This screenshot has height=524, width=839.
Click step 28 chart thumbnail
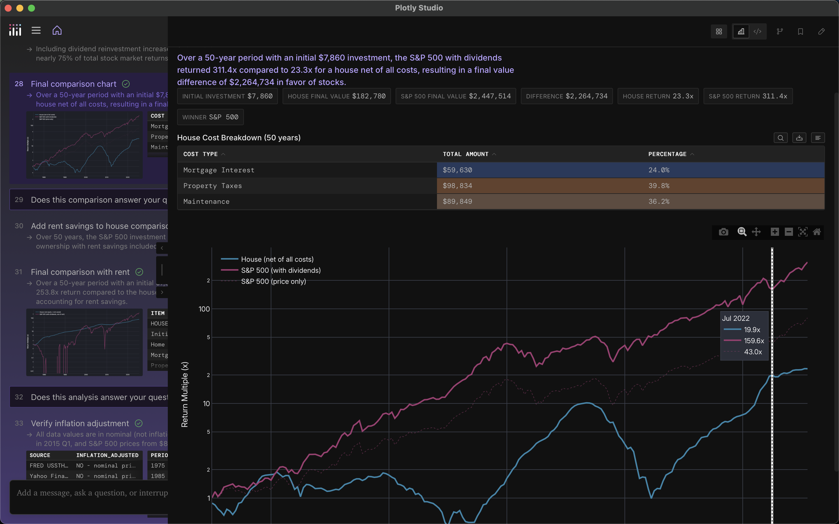coord(84,145)
